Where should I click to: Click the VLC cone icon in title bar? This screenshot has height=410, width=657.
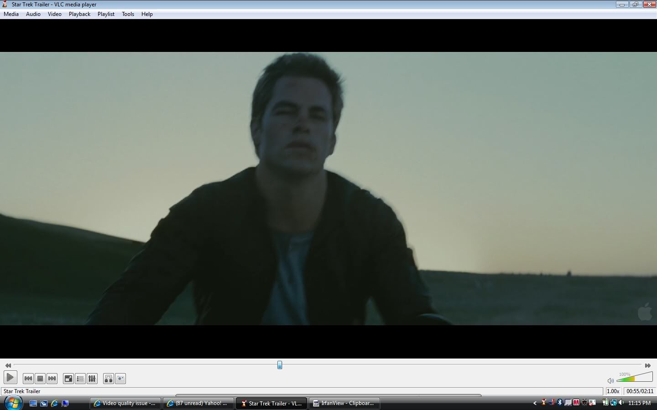tap(5, 4)
